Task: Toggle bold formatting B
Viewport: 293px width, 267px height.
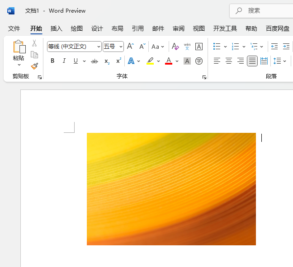Action: pos(52,61)
